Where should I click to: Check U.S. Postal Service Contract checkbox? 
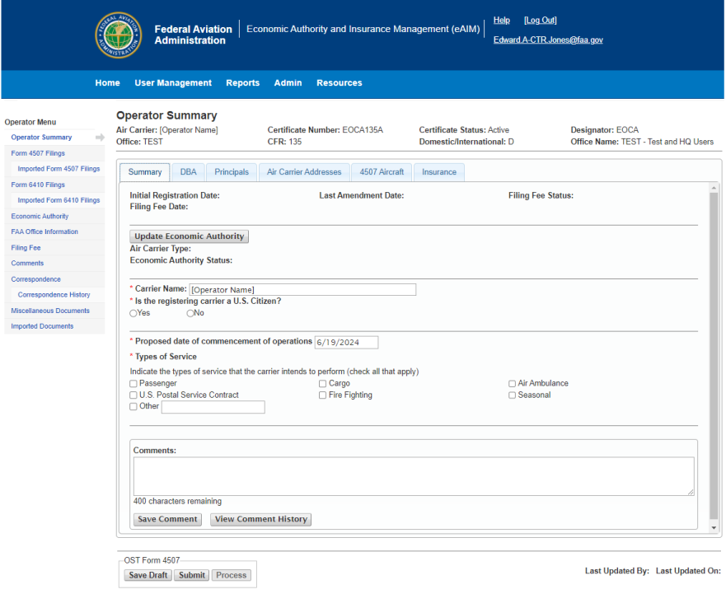133,395
